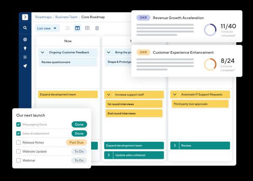Viewport: 253px width, 181px height.
Task: Select the table grid layout icon
Action: 87,28
